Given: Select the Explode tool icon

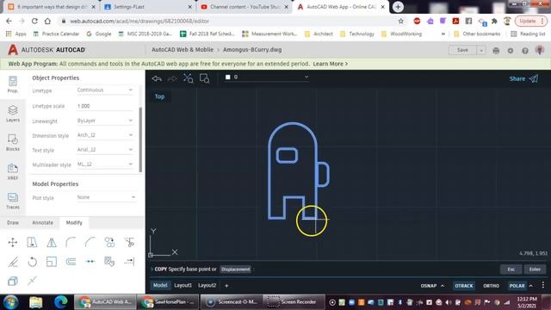Looking at the screenshot, I should click(x=32, y=281).
